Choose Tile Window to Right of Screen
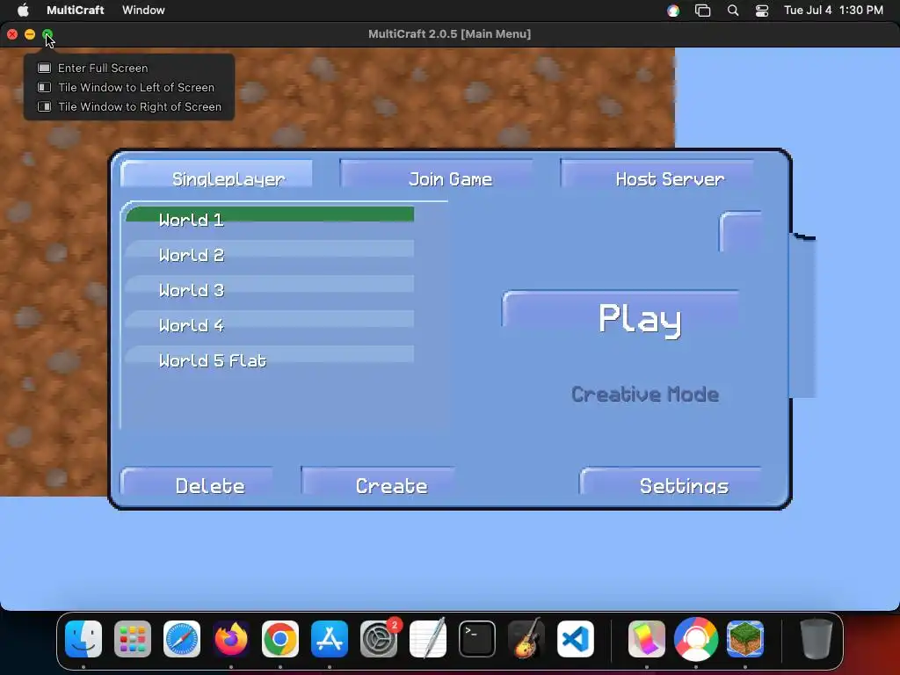This screenshot has height=675, width=900. (129, 106)
